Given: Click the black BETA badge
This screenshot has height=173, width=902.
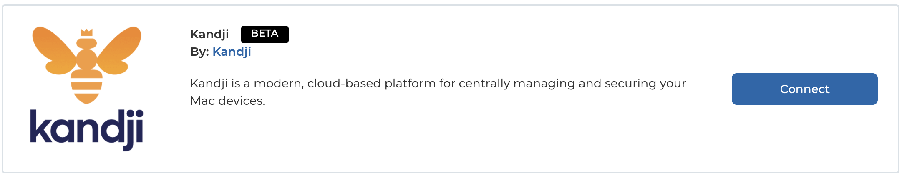Looking at the screenshot, I should 265,34.
